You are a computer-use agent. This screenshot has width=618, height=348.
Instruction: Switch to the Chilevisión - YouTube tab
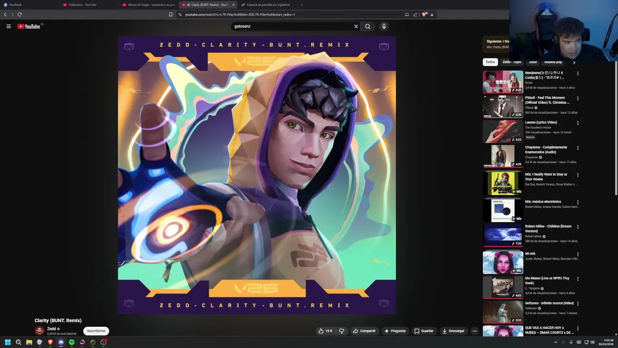[x=89, y=5]
